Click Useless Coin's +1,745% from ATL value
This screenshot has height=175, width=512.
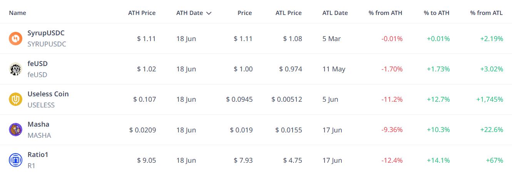point(489,99)
